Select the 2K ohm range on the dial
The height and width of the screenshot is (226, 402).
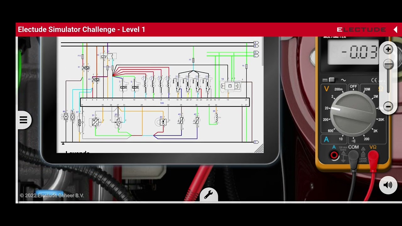pyautogui.click(x=375, y=131)
